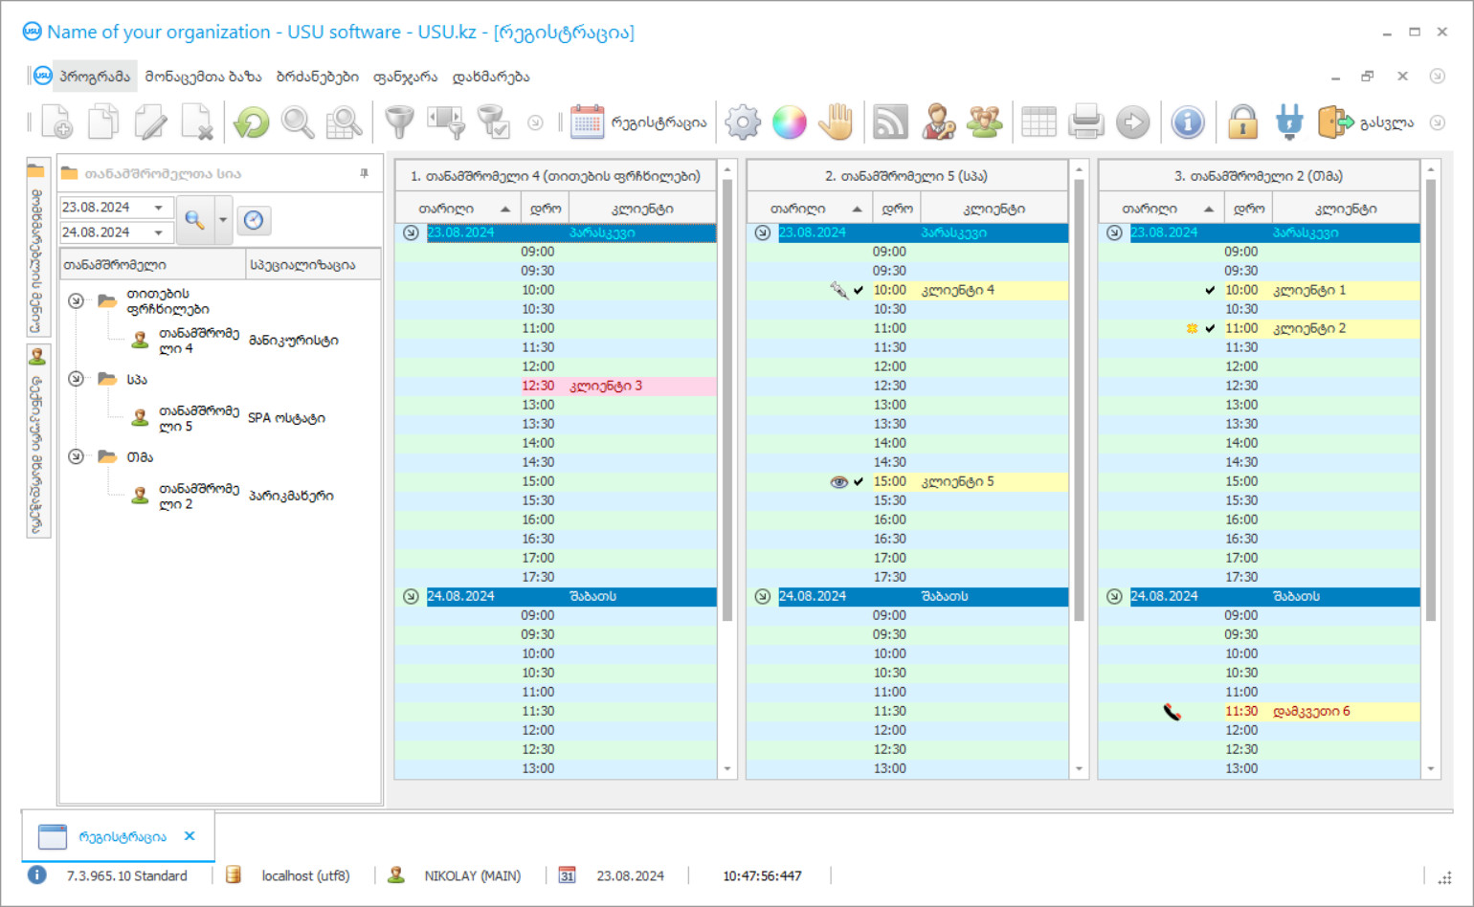The height and width of the screenshot is (907, 1474).
Task: Click the clock button in employee panel
Action: (254, 220)
